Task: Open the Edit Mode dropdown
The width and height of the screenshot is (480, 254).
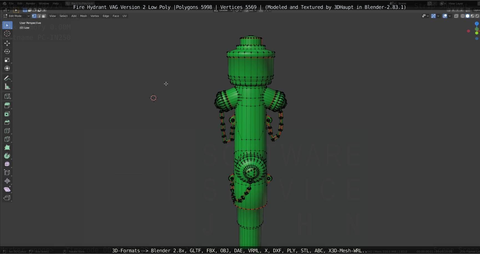Action: pos(17,16)
